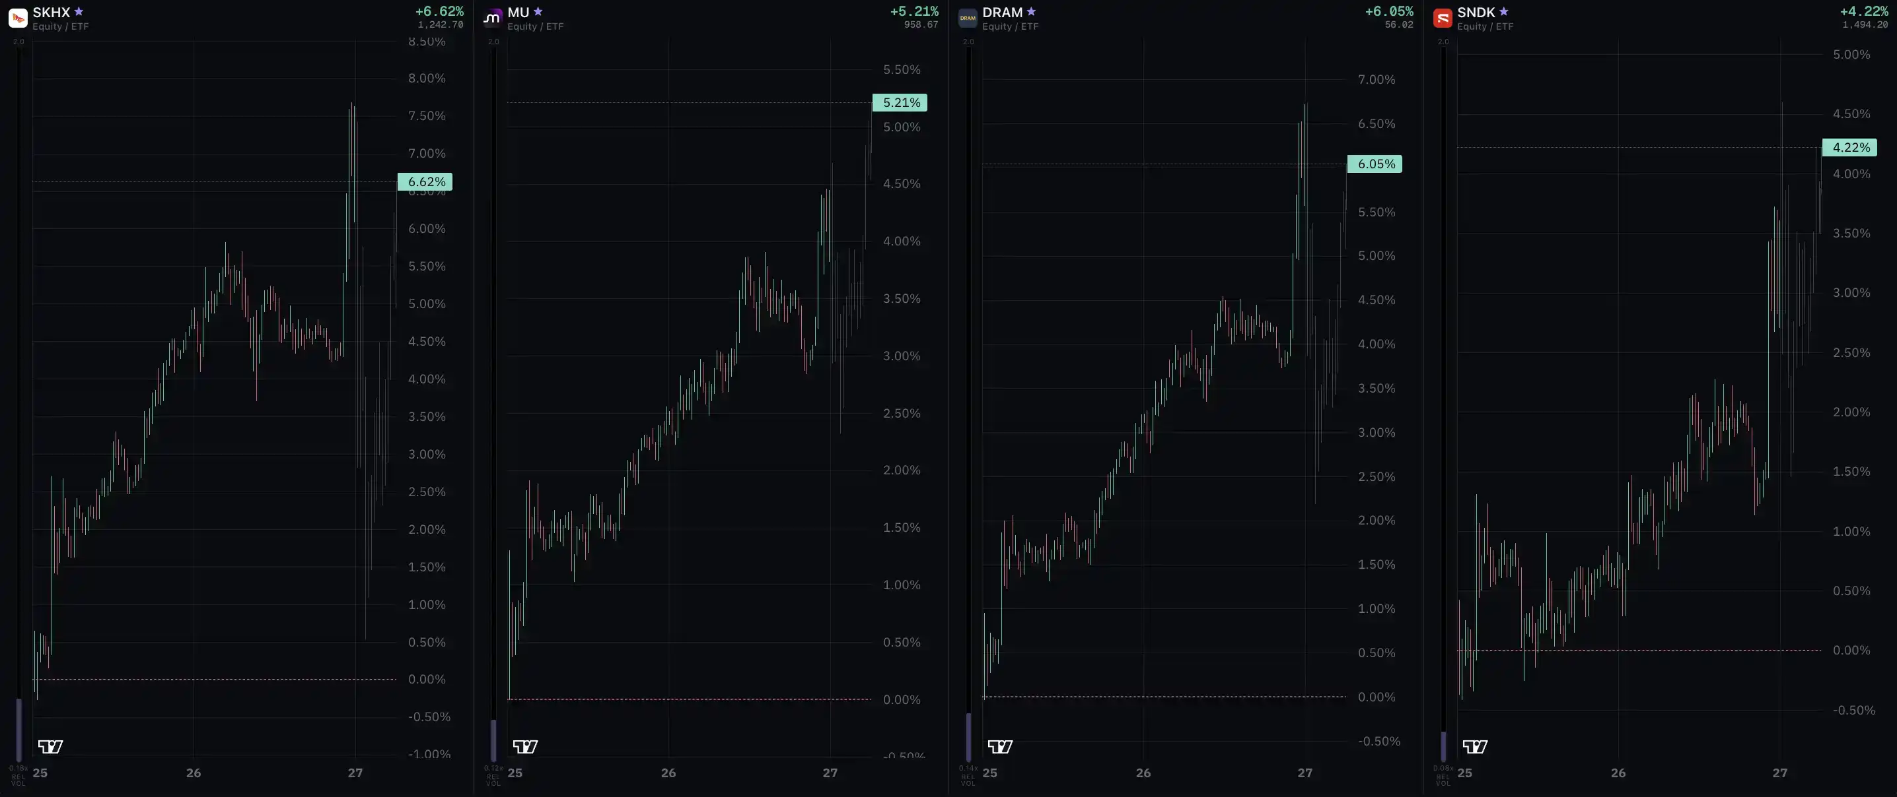The height and width of the screenshot is (797, 1897).
Task: Toggle the favorite star next to DRAM
Action: pyautogui.click(x=1031, y=12)
